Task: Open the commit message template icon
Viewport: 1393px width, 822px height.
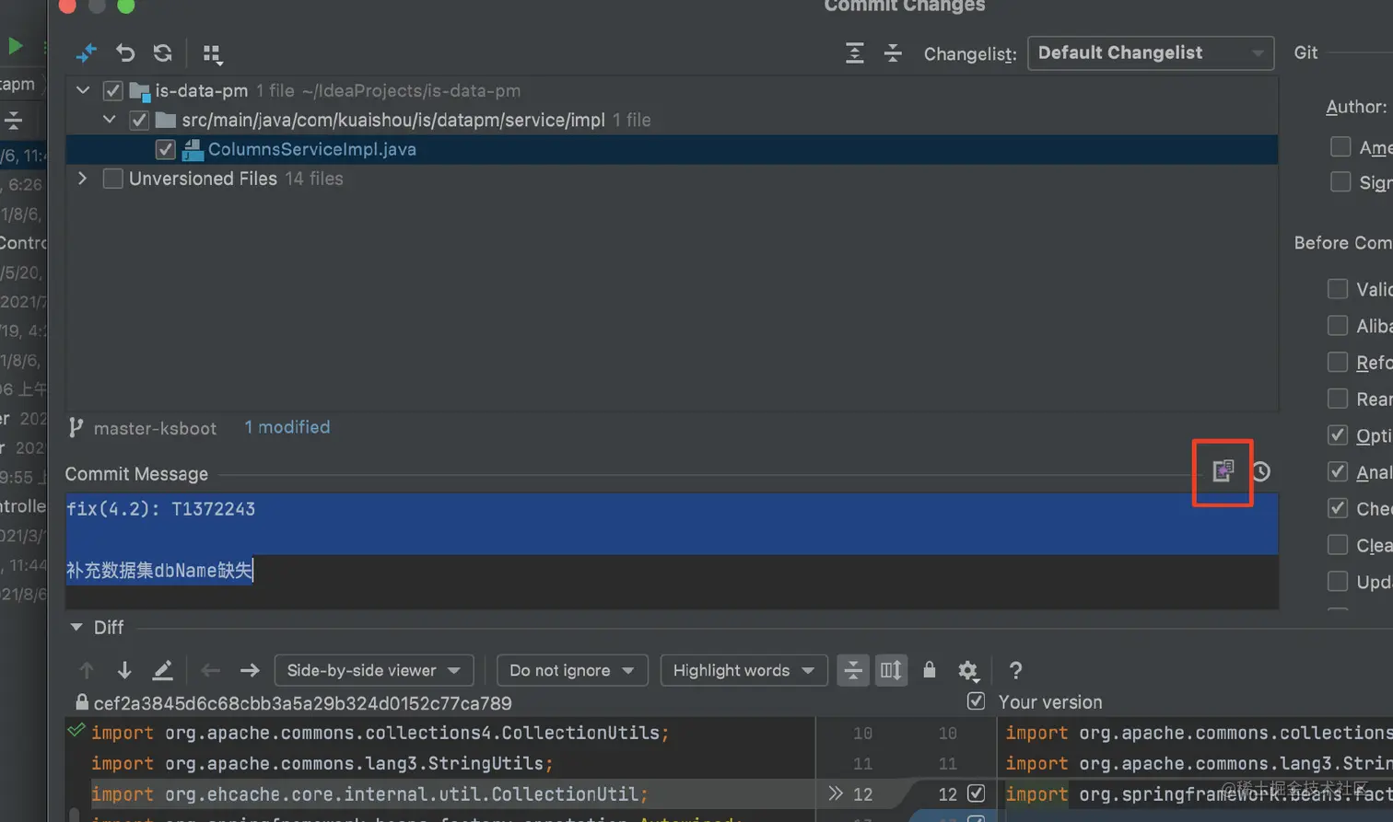Action: click(1223, 471)
